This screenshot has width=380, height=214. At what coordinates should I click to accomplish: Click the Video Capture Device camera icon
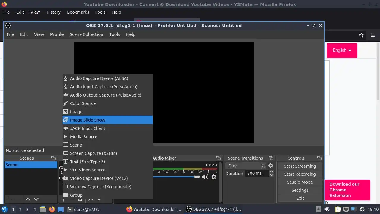coord(66,178)
